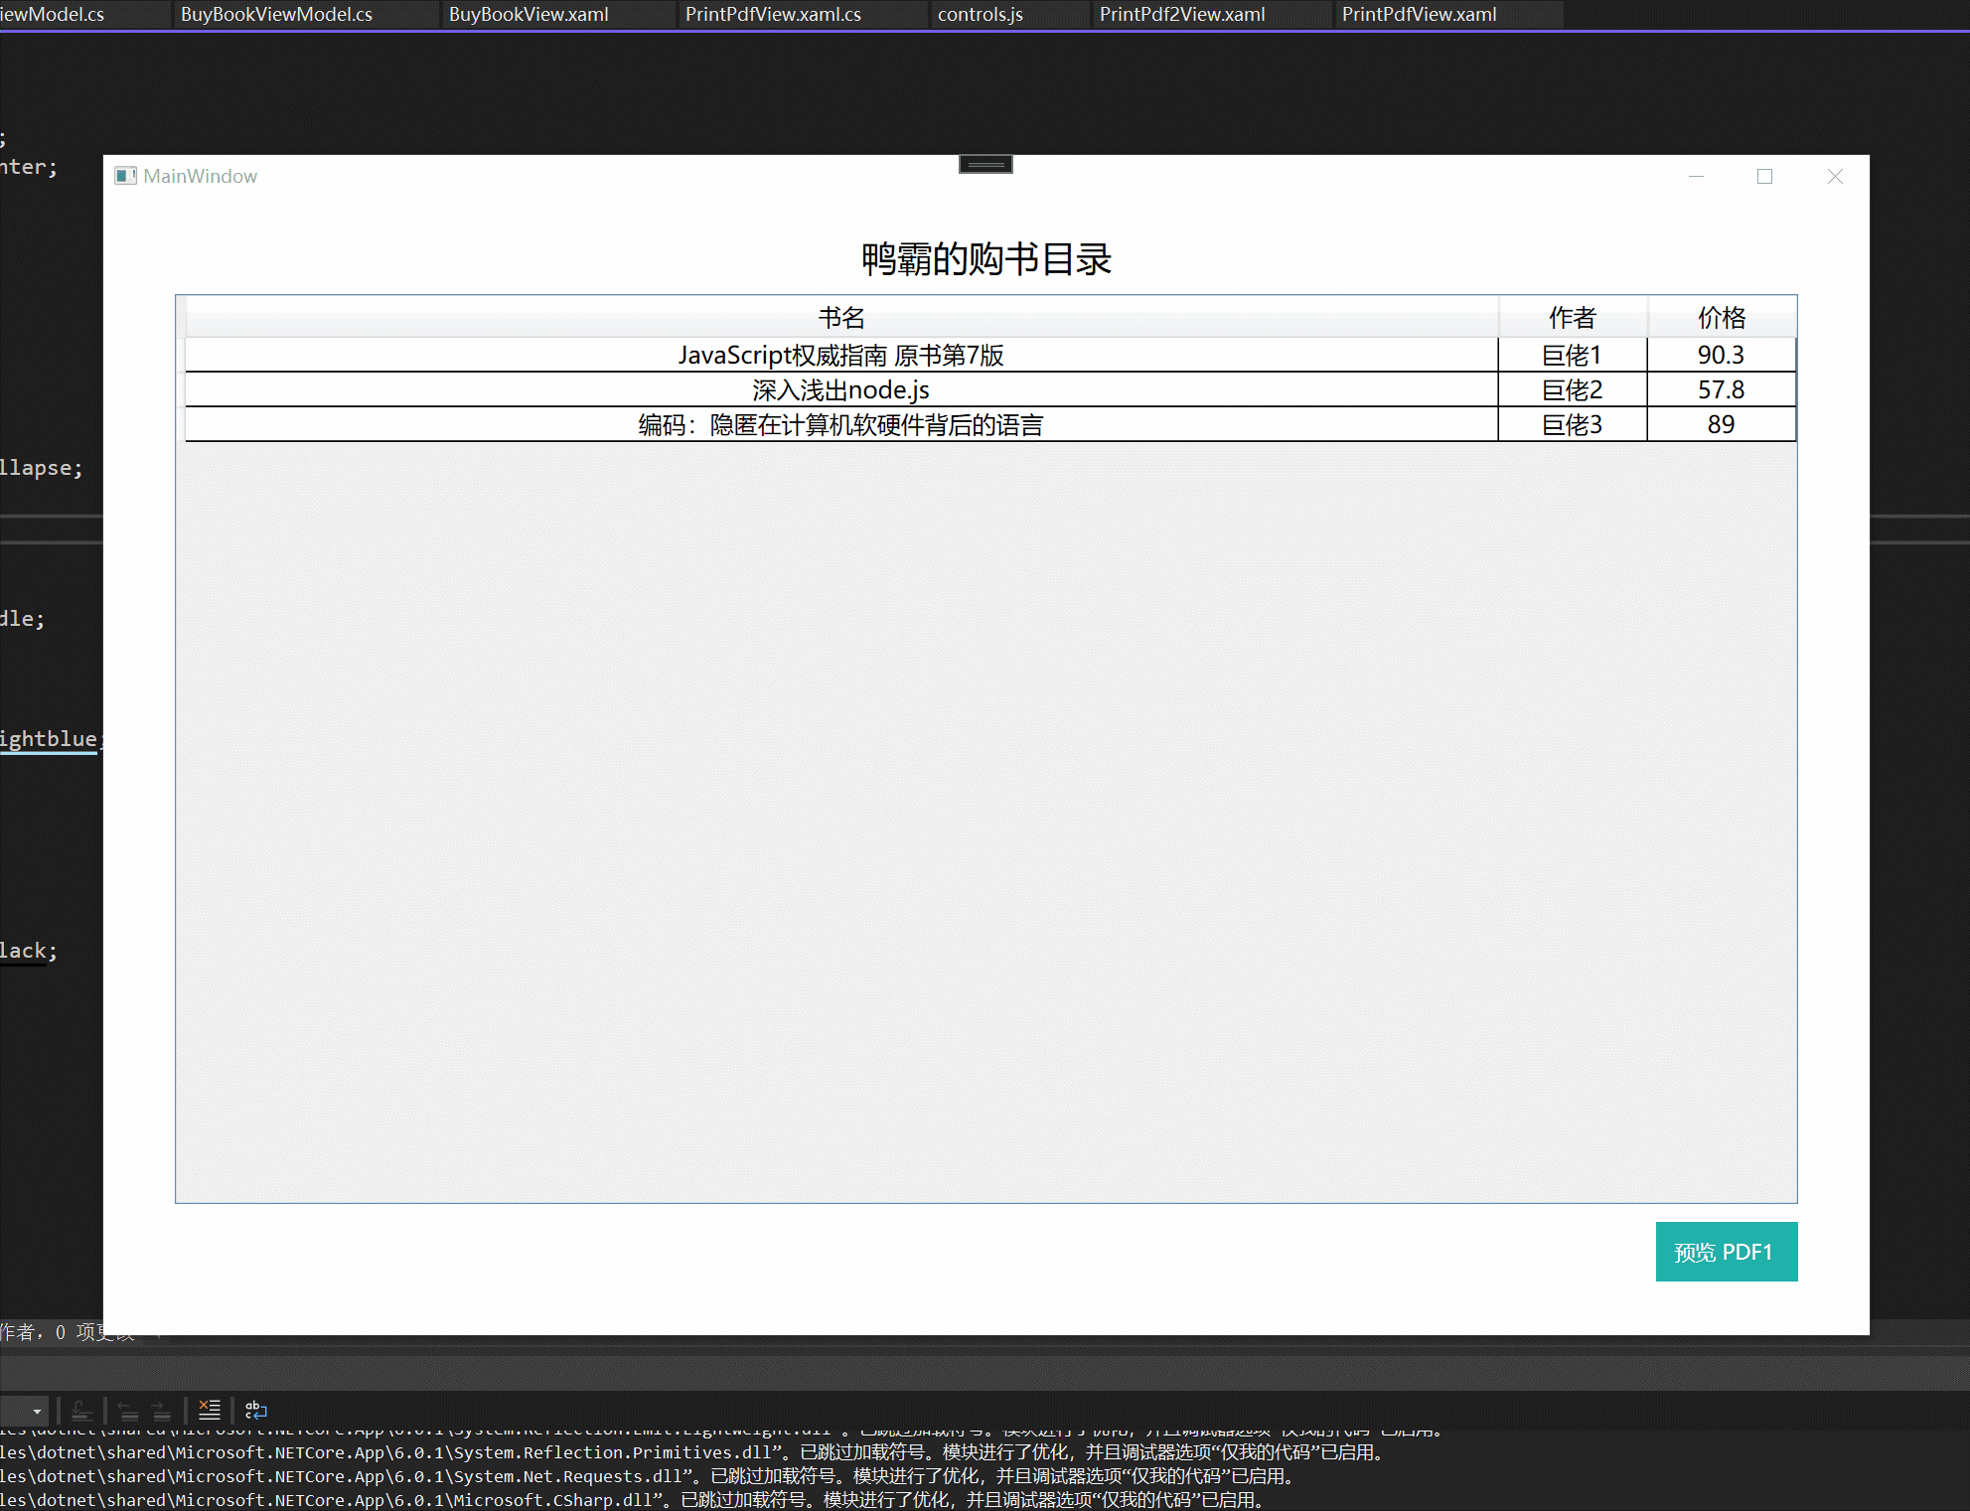Click the 巨佬3 author cell

point(1573,424)
